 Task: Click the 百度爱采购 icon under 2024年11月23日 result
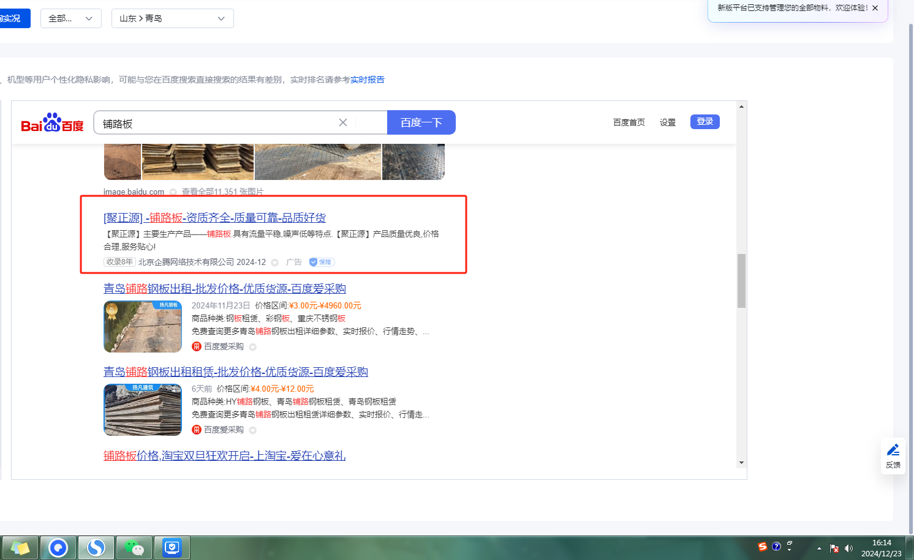pos(197,346)
